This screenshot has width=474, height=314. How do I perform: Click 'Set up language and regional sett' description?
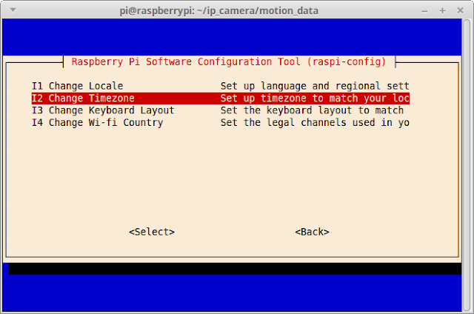coord(315,86)
